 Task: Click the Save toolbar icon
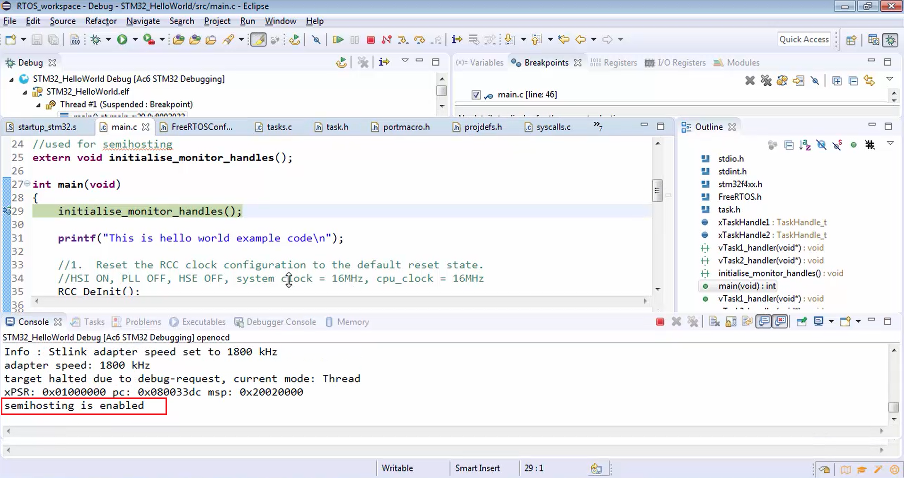click(x=37, y=40)
